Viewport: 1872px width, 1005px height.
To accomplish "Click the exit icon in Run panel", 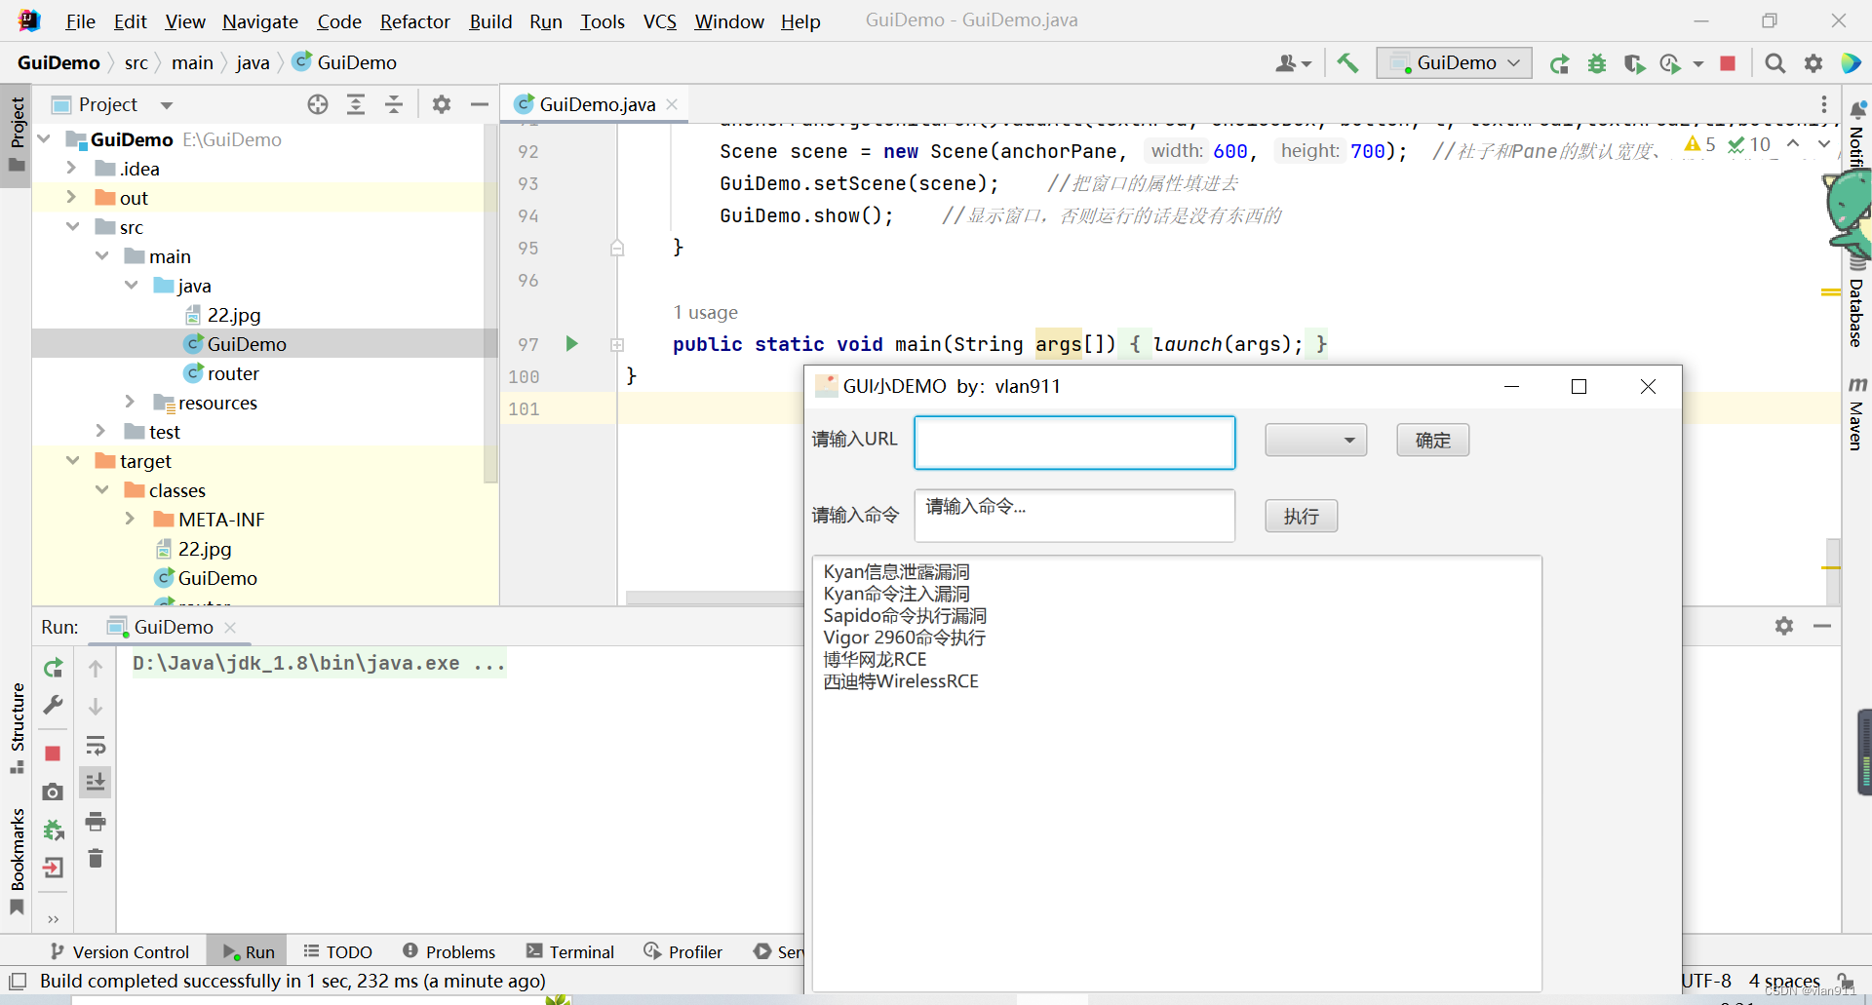I will 54,868.
